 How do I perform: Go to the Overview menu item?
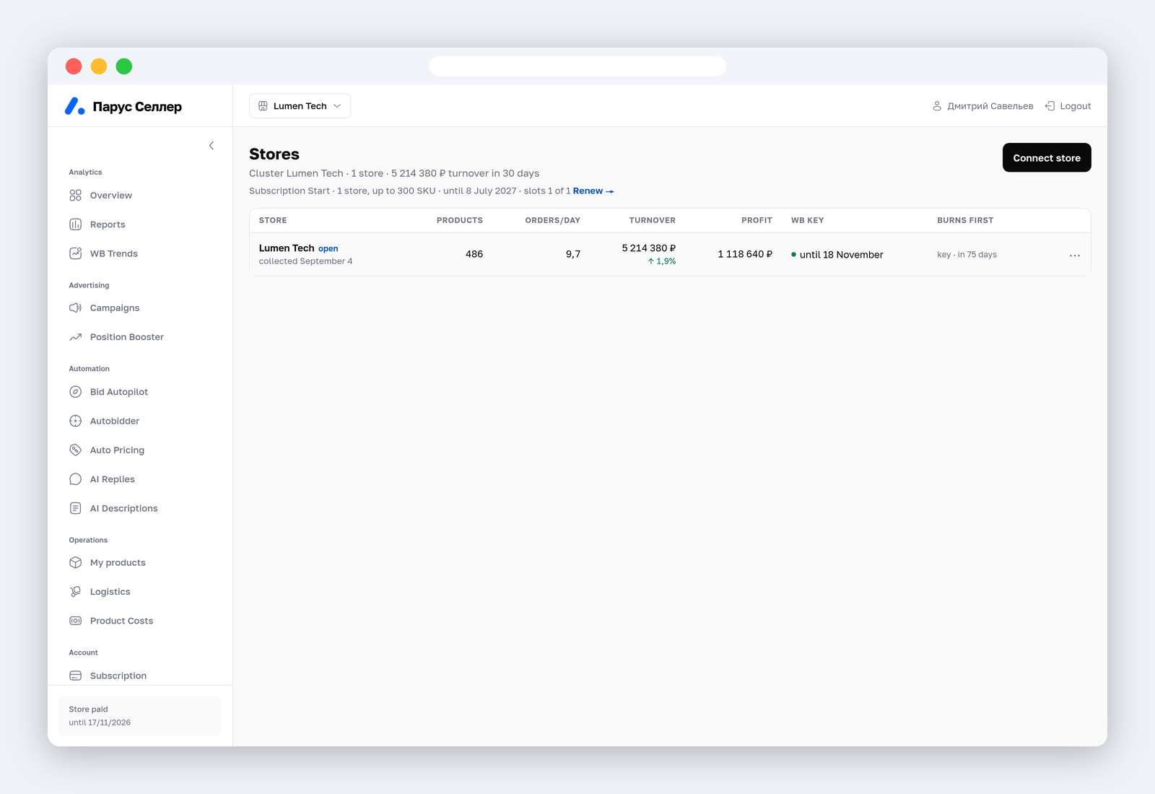pos(111,196)
